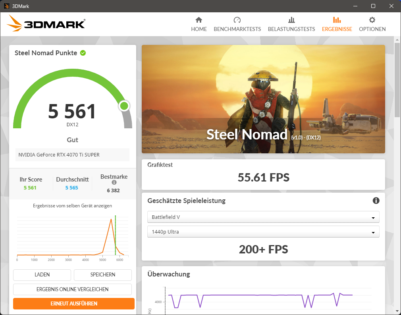401x315 pixels.
Task: Click the large 5 561 score number
Action: click(72, 111)
